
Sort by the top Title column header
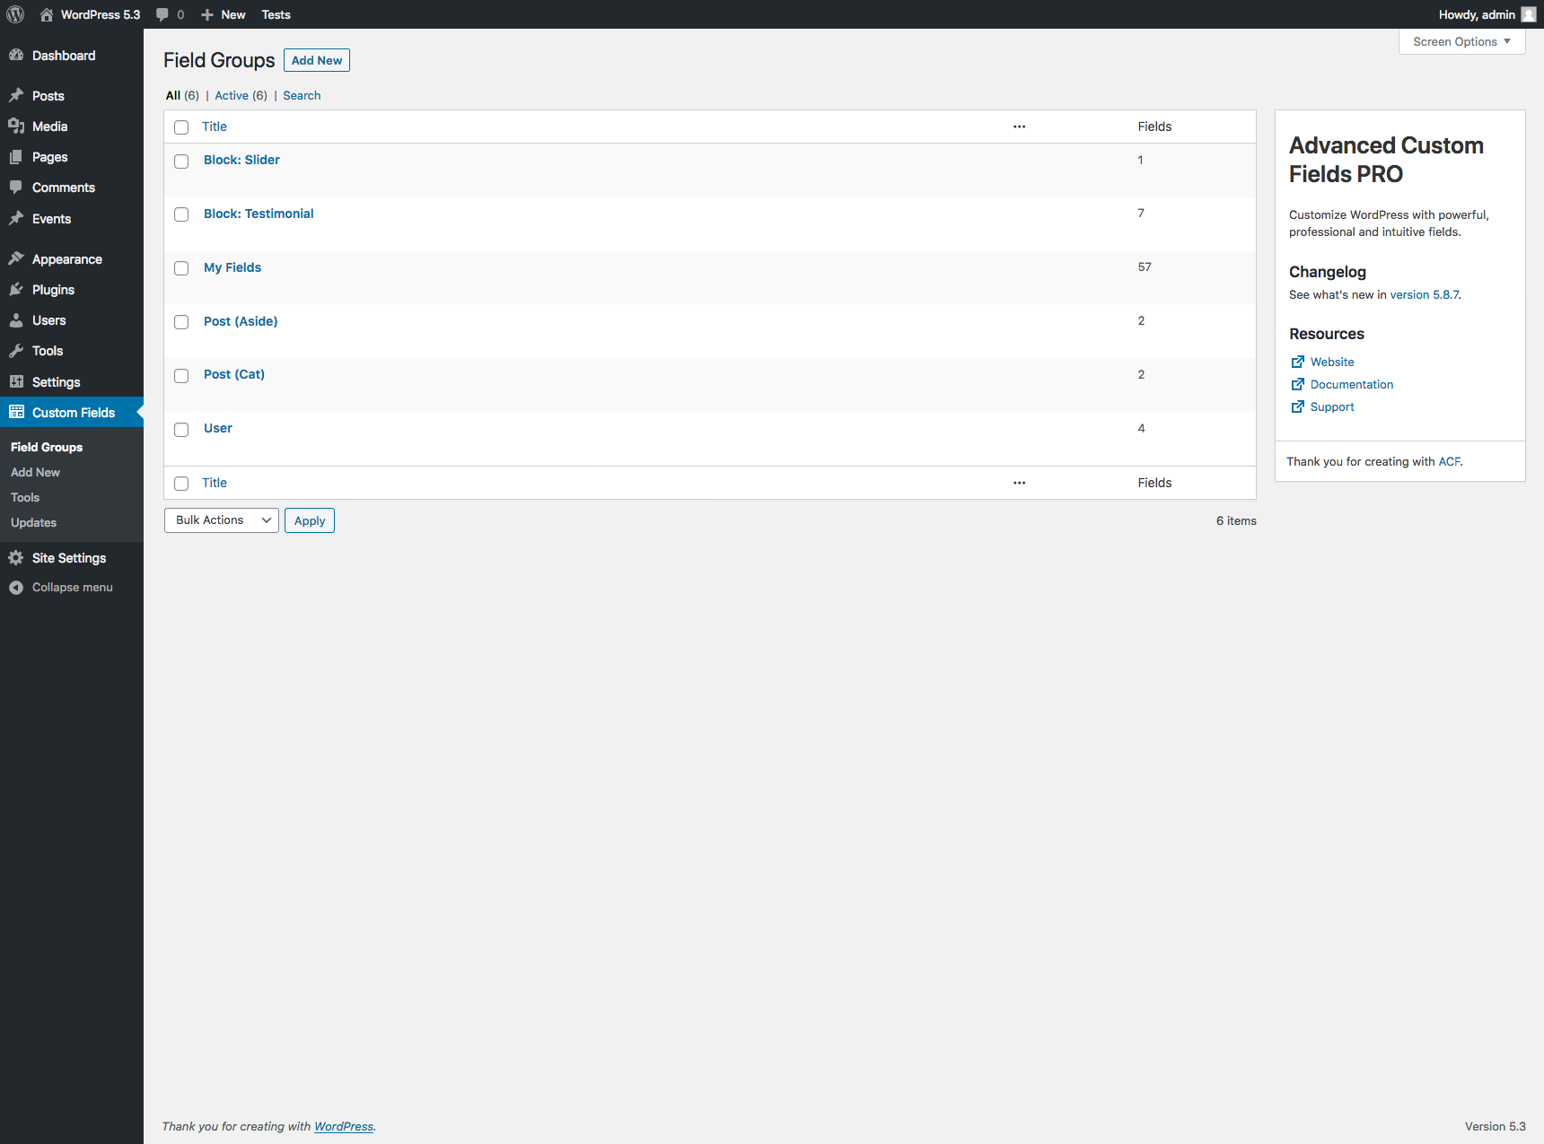point(215,127)
